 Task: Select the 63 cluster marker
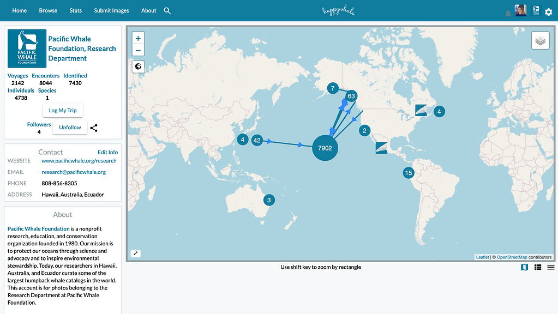pos(351,96)
